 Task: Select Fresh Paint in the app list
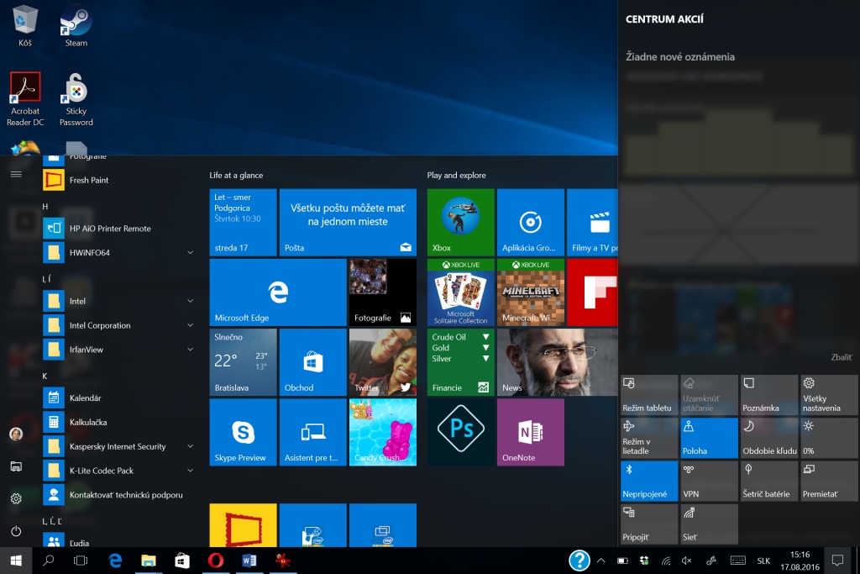click(88, 180)
